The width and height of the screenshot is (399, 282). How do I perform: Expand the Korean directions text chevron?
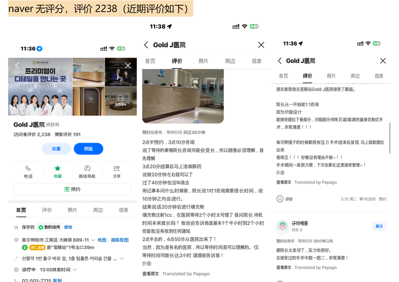(x=122, y=259)
